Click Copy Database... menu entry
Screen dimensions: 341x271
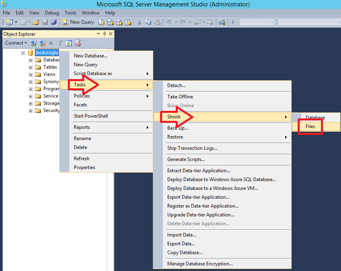point(222,253)
